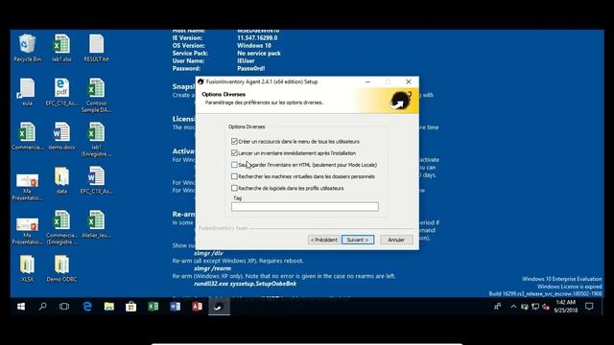Viewport: 614px width, 345px height.
Task: Click 'slmgr /rearm' text on wallpaper
Action: pos(213,268)
